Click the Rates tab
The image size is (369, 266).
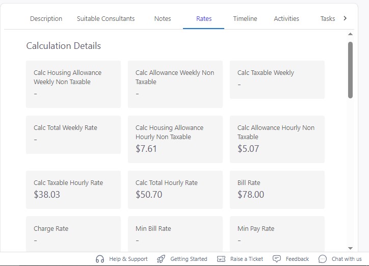click(204, 19)
